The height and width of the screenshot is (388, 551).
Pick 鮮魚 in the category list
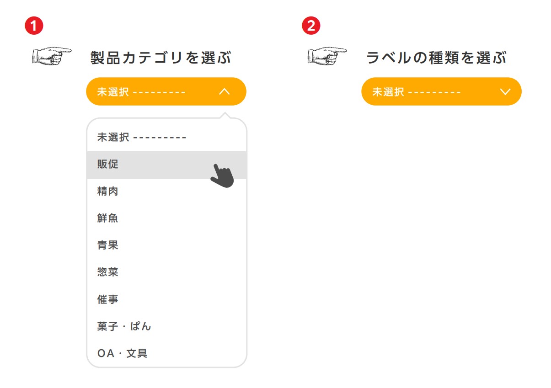(x=108, y=218)
